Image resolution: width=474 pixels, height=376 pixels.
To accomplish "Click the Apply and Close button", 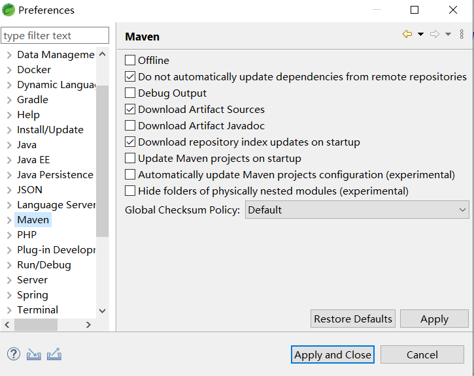I will coord(333,354).
